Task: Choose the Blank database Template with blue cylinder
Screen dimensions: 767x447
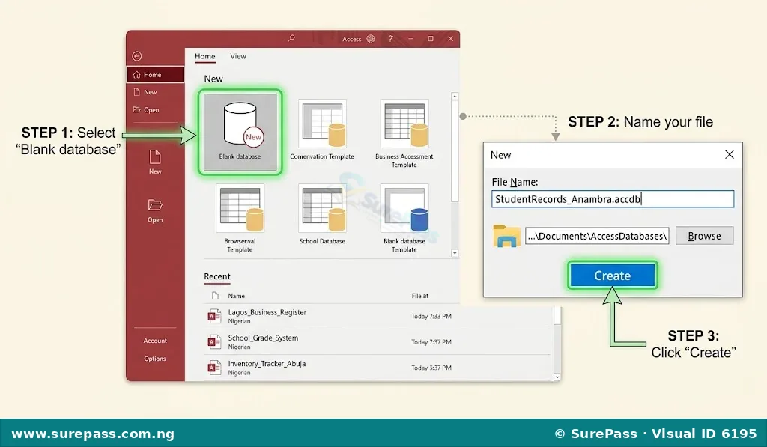Action: (x=404, y=218)
